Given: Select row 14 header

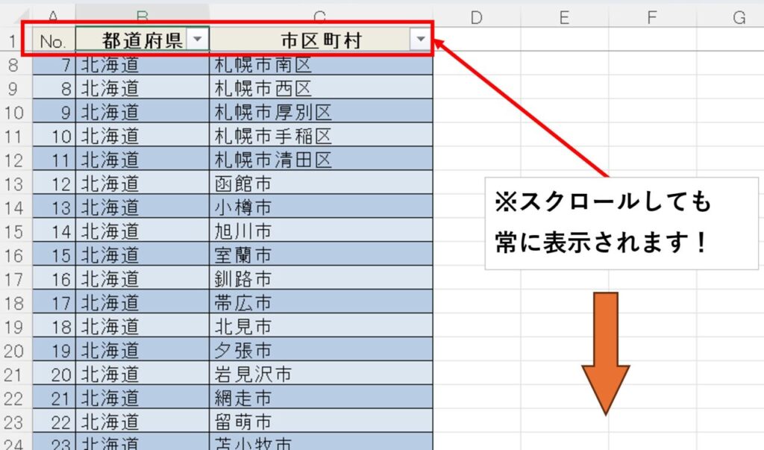Looking at the screenshot, I should coord(15,207).
